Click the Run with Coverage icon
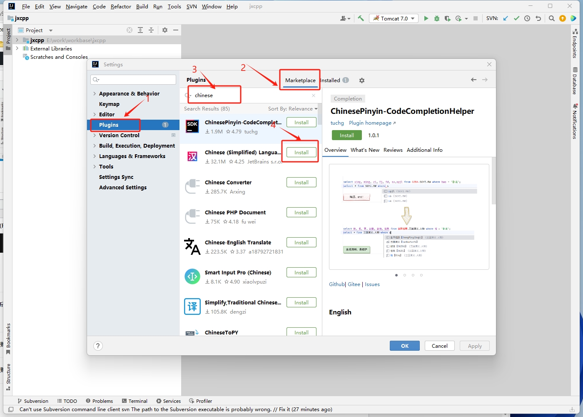 point(448,18)
